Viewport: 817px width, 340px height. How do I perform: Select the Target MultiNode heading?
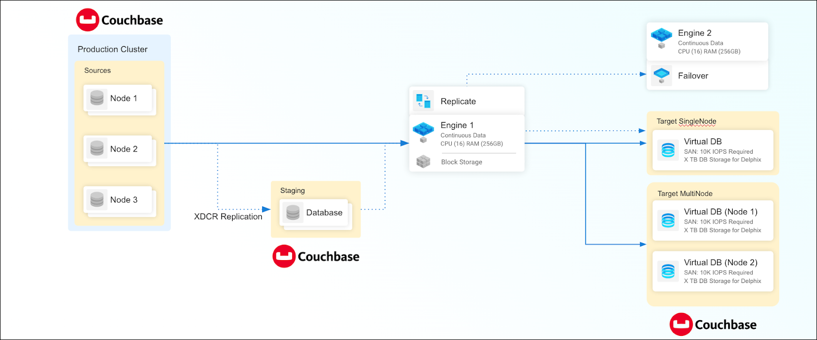point(685,193)
